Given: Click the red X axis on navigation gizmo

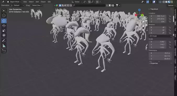Looking at the screenshot, I should [136, 15].
